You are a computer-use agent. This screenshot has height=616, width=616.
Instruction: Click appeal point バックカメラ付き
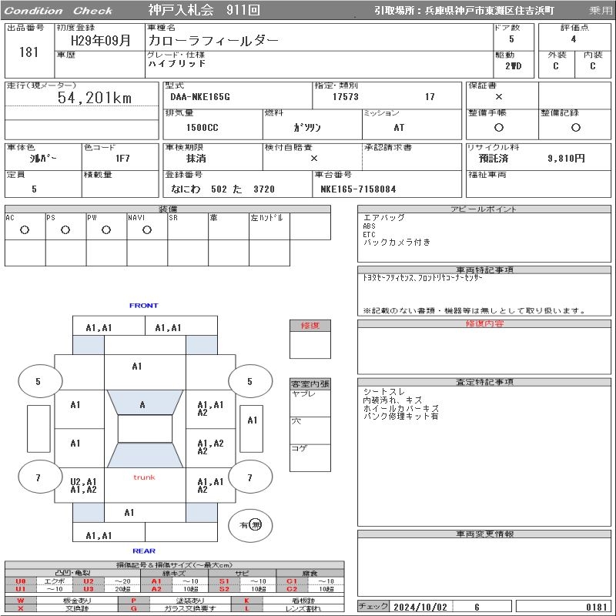(x=397, y=243)
